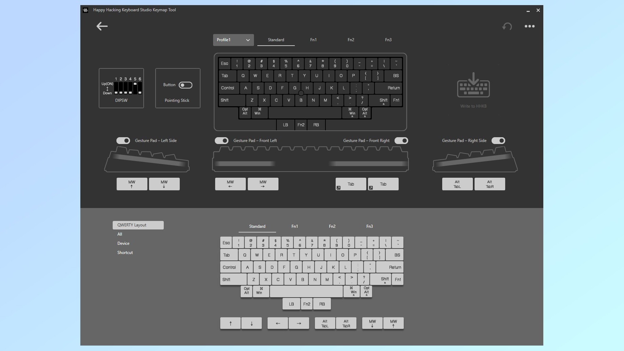
Task: Enable the Gesture Pad – Left Side toggle
Action: (x=123, y=140)
